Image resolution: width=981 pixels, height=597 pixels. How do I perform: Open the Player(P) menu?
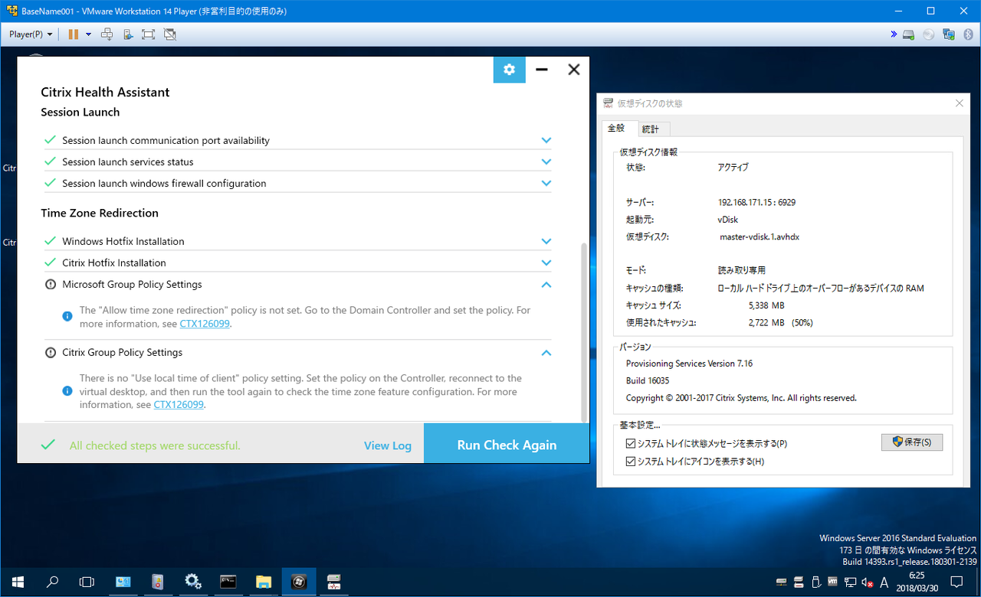(x=25, y=34)
